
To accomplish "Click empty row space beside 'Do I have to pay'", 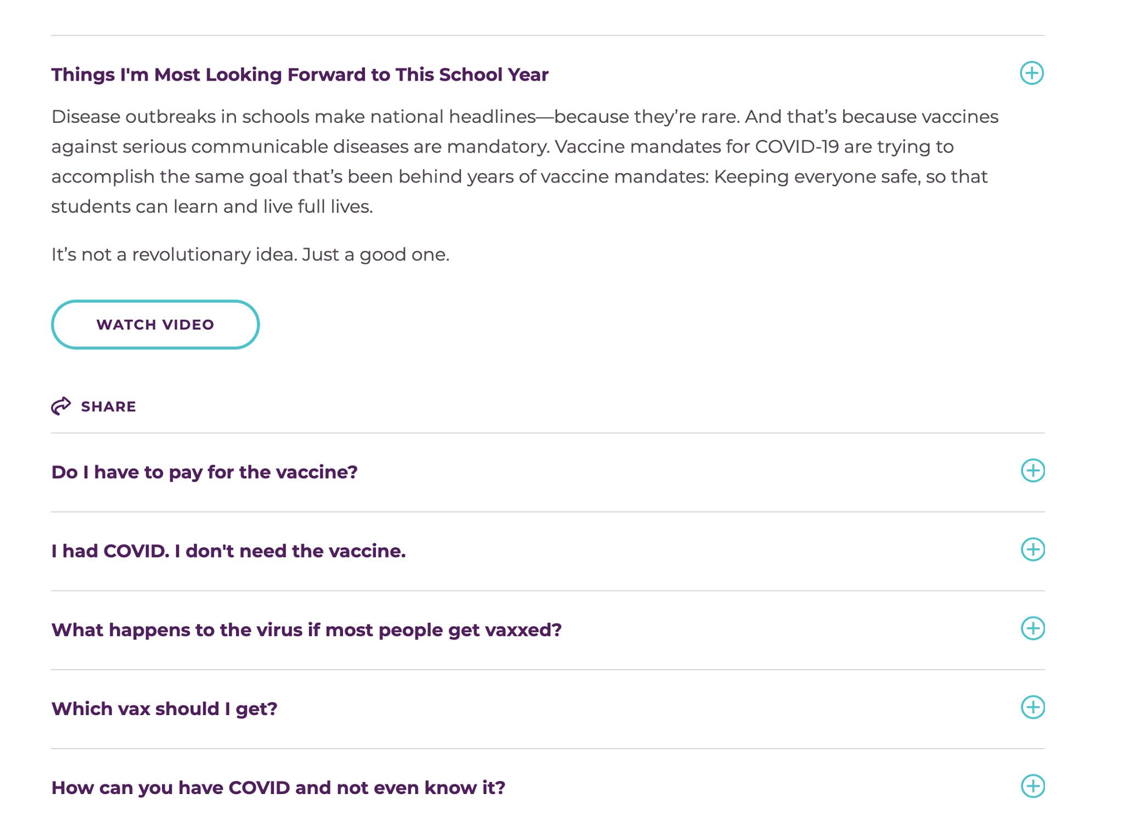I will click(x=686, y=472).
